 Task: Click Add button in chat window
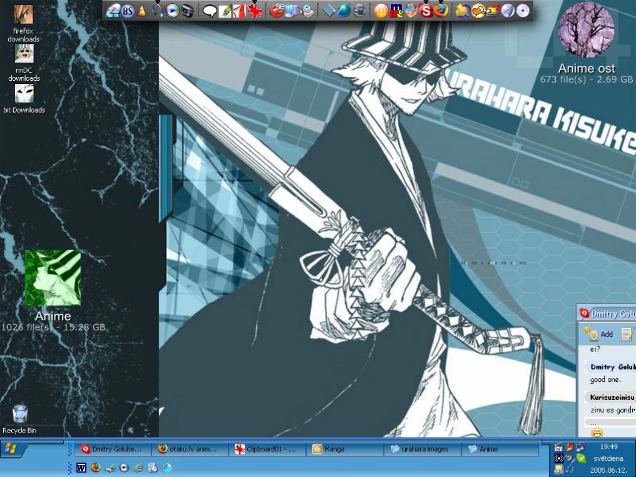(598, 334)
